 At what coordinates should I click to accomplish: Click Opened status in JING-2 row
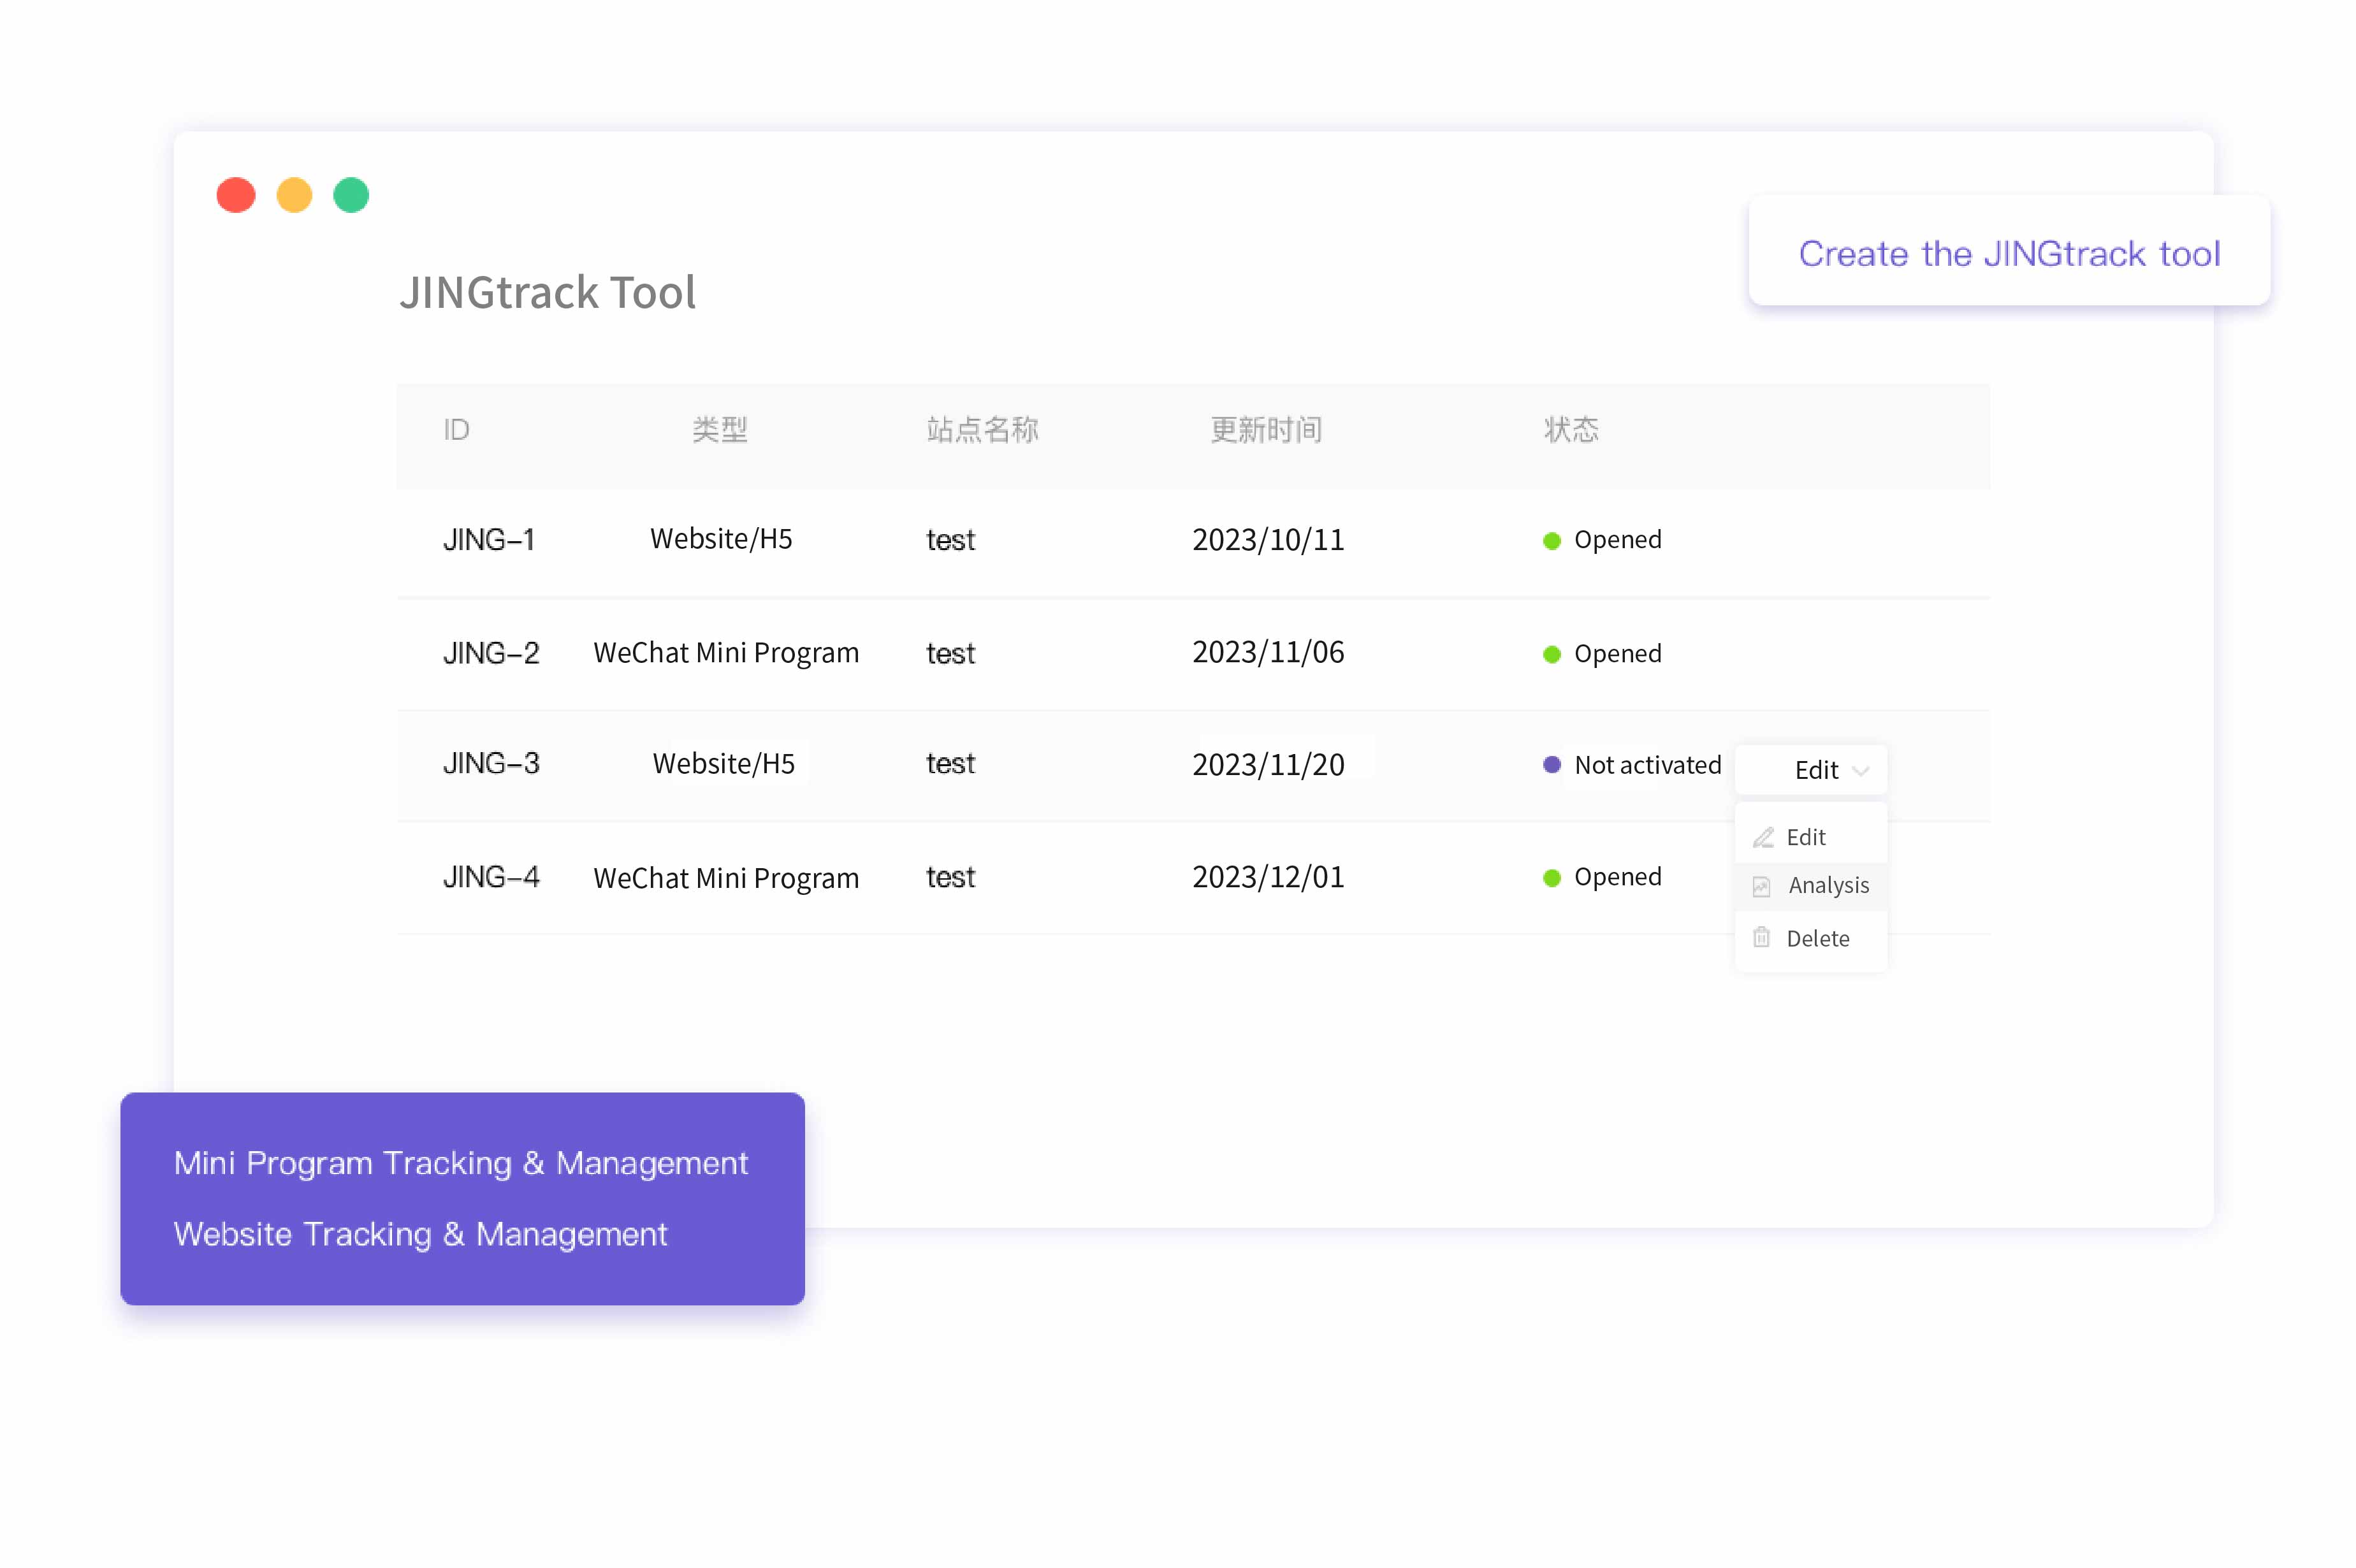pyautogui.click(x=1602, y=654)
